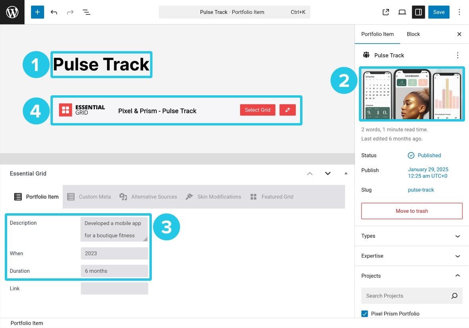
Task: Uncheck the Pixel Prism Portfolio checkbox
Action: click(364, 313)
